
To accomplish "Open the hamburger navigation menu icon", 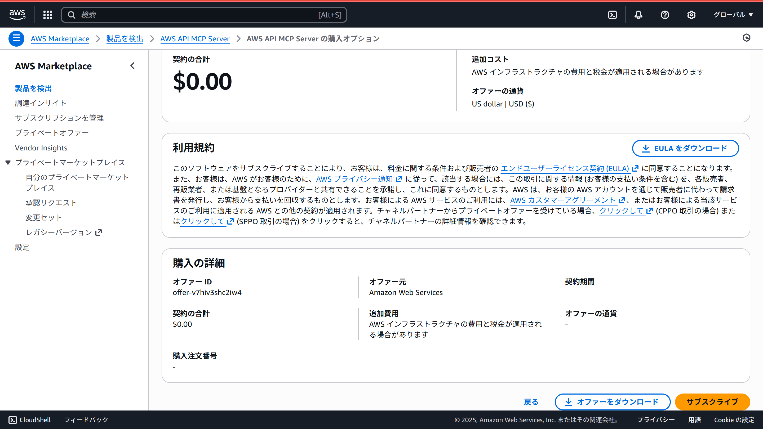I will [16, 38].
